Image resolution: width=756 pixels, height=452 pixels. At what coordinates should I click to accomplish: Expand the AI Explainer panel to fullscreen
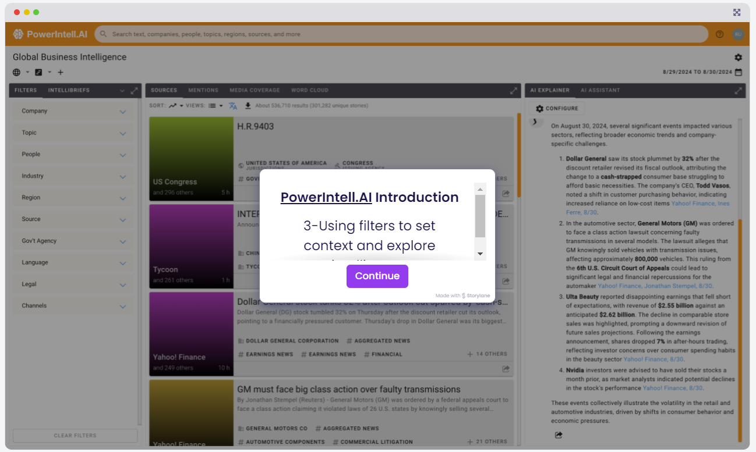click(x=739, y=91)
